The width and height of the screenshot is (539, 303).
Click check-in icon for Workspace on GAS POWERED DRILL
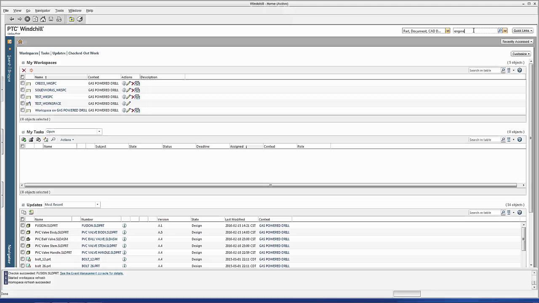[138, 110]
